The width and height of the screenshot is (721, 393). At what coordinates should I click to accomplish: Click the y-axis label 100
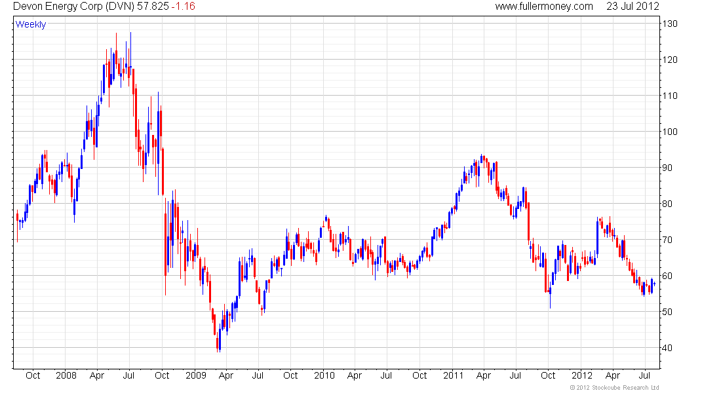tap(669, 132)
